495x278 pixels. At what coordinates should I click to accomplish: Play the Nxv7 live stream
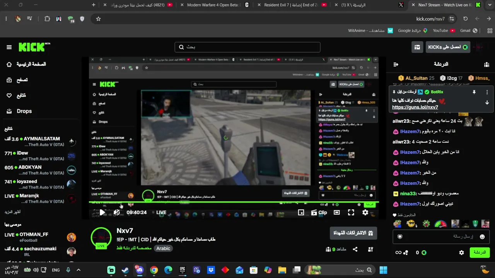(x=102, y=212)
